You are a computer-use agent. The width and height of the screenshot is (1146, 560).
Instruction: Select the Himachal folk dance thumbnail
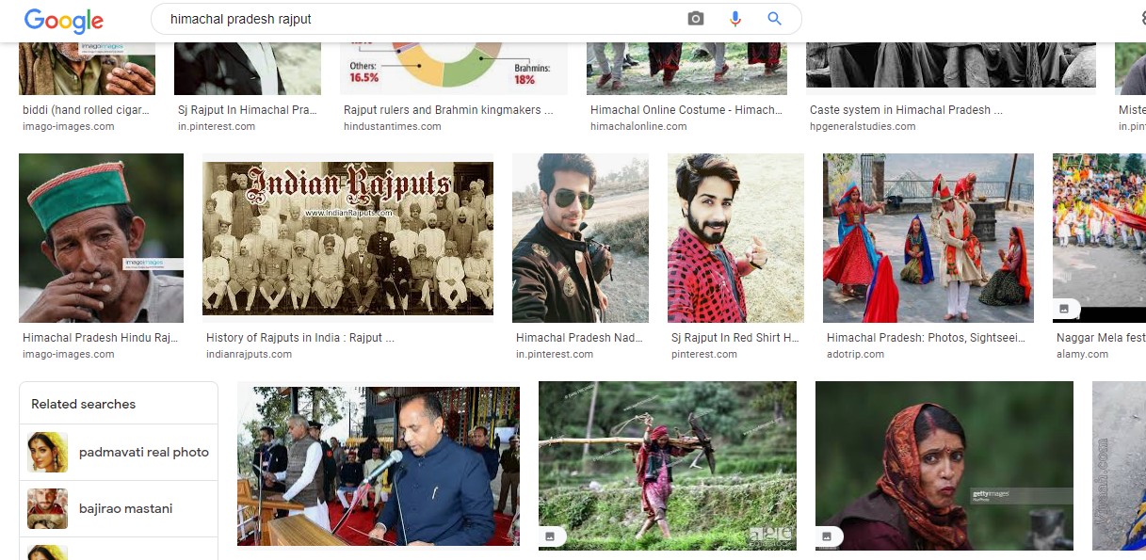point(928,237)
